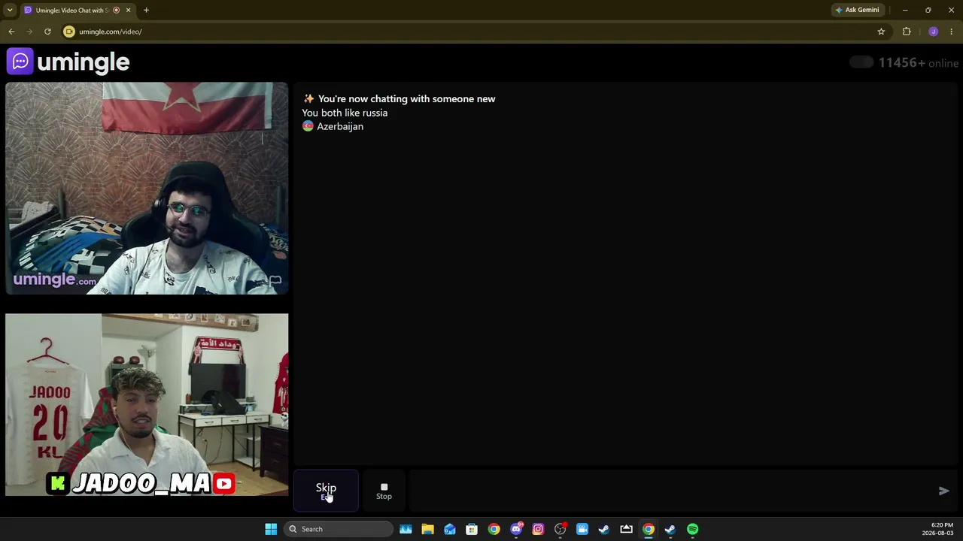Open File Explorer from the taskbar
This screenshot has height=541, width=963.
(x=427, y=529)
